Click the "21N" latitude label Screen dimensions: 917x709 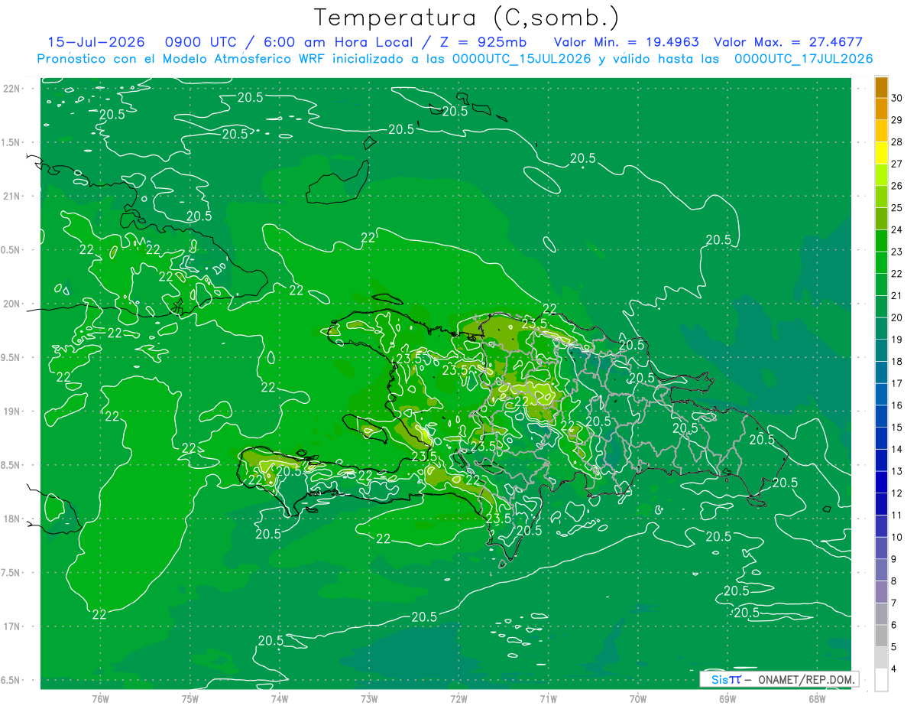pos(13,196)
